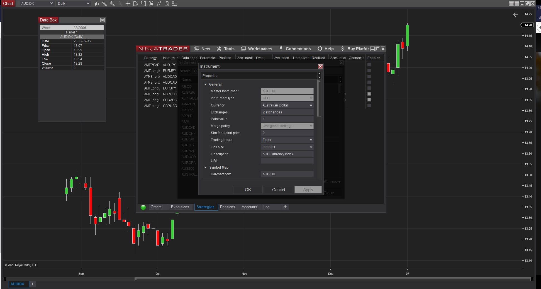The height and width of the screenshot is (289, 541).
Task: Click Cancel in the Instrument dialog
Action: click(279, 190)
